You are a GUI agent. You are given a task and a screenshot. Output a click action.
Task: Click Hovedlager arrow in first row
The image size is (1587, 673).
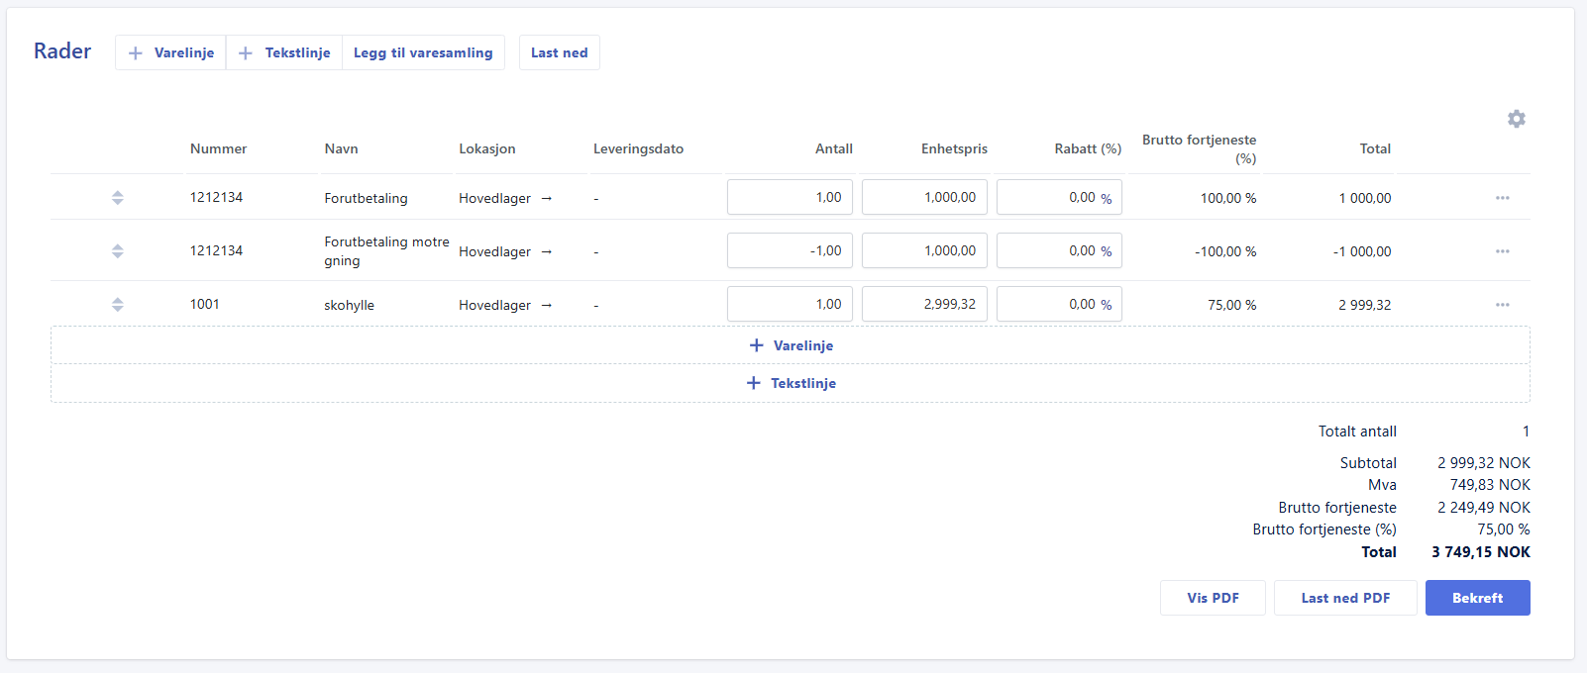(x=546, y=198)
